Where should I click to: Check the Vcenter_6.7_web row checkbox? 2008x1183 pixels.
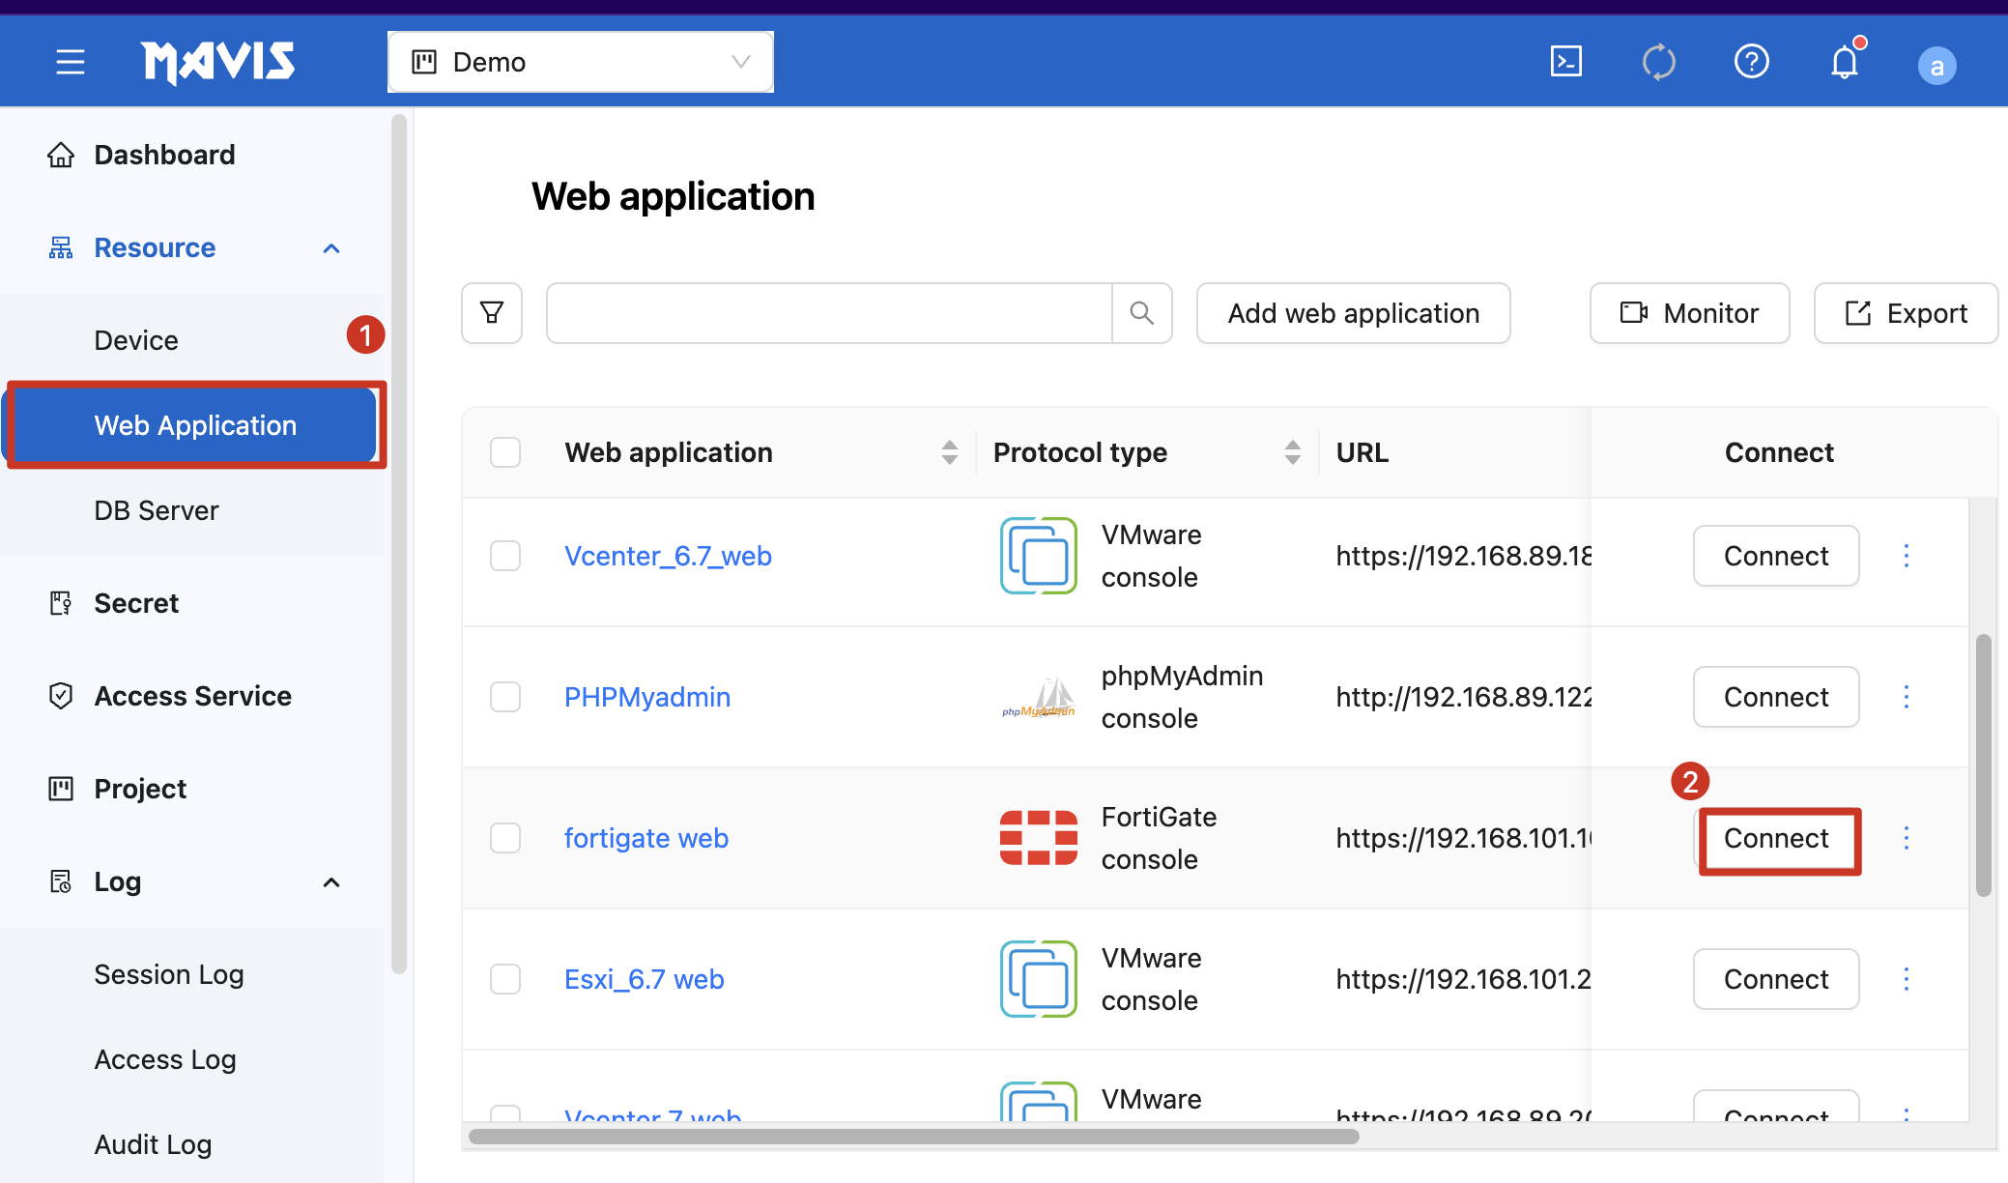[505, 556]
